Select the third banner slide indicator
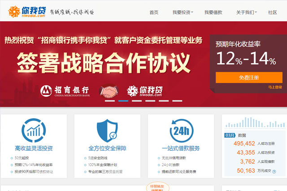The width and height of the screenshot is (287, 191). click(137, 101)
